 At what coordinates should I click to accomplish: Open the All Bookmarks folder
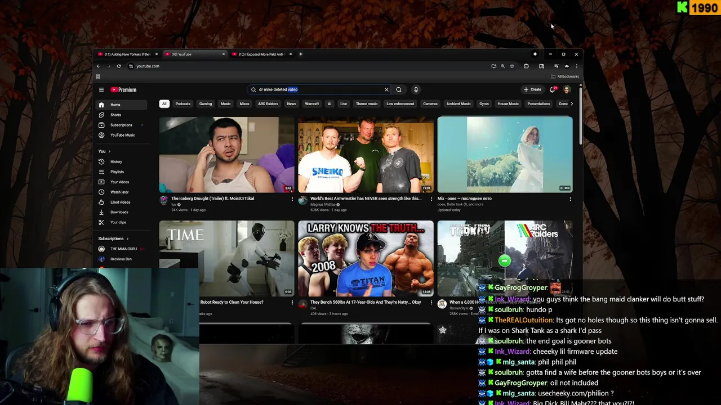click(x=565, y=76)
